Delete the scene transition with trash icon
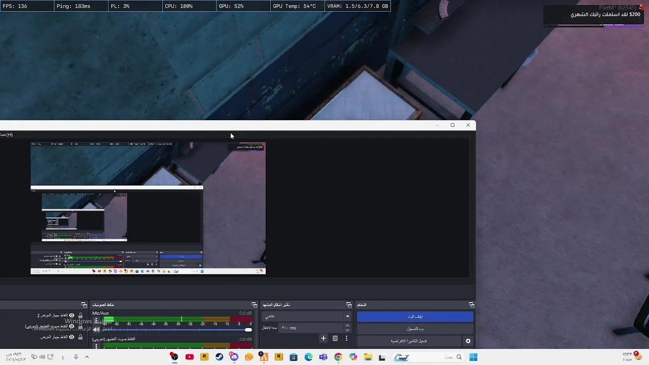Image resolution: width=649 pixels, height=365 pixels. tap(335, 338)
